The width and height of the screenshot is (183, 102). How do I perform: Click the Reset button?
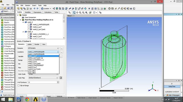pos(49,96)
